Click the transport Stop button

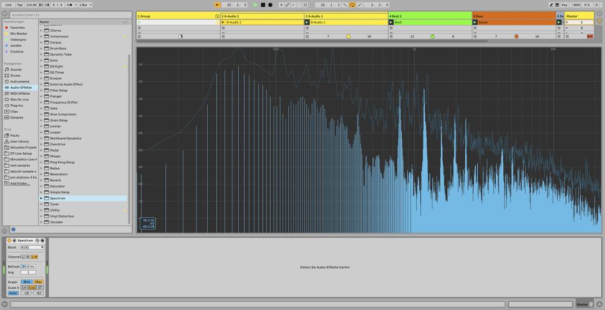[263, 5]
